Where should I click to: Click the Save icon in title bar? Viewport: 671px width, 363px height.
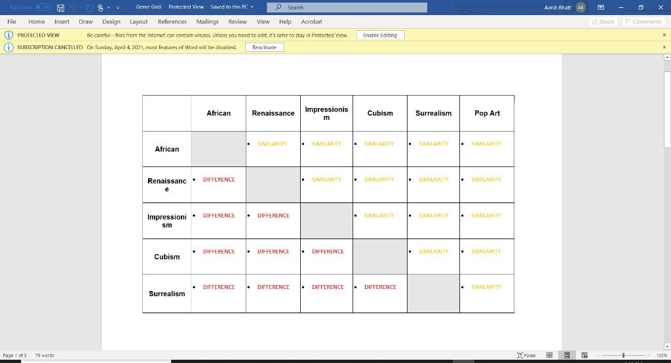pyautogui.click(x=60, y=8)
